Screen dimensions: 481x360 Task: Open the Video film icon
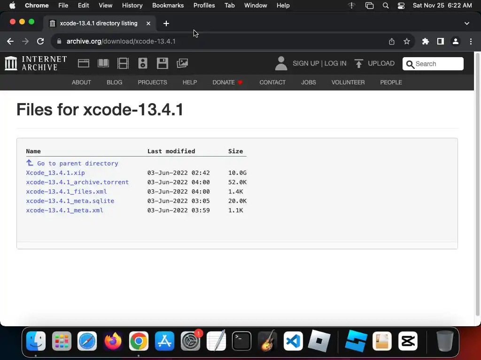pos(123,63)
